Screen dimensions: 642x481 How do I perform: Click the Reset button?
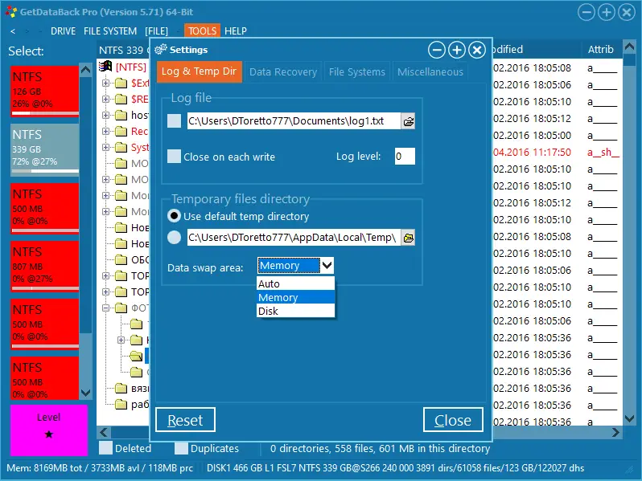click(185, 420)
